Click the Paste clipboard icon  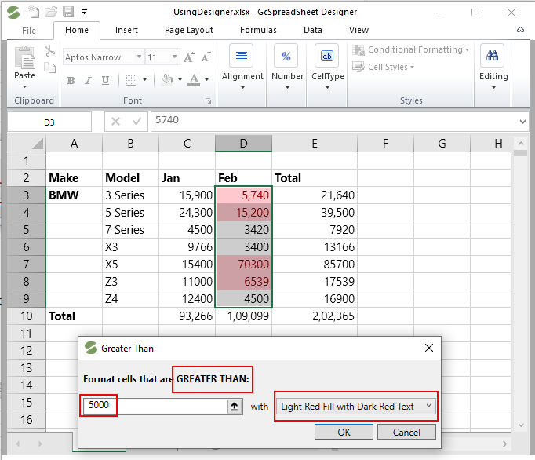(25, 57)
